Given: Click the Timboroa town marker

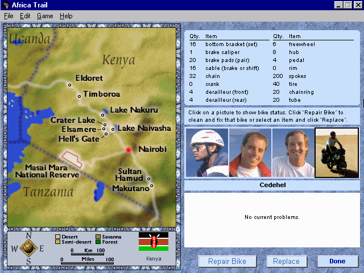Looking at the screenshot, I should point(79,96).
